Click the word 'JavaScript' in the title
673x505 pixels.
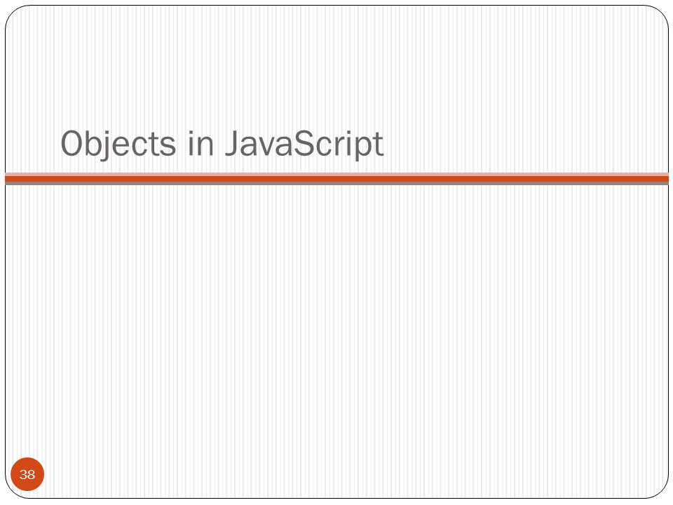(304, 144)
